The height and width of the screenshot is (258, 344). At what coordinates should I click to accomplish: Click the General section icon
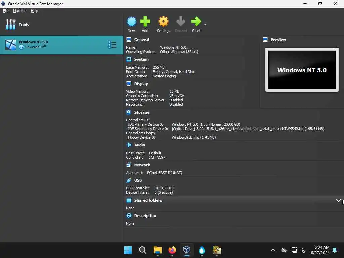[x=129, y=40]
